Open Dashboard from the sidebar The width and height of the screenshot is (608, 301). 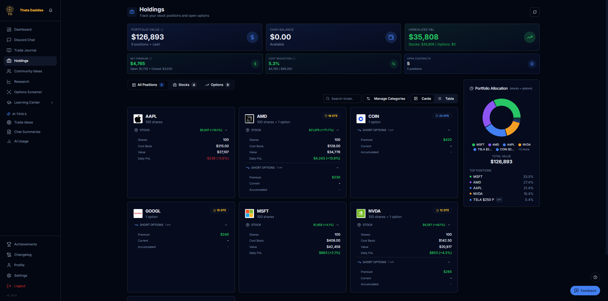pyautogui.click(x=30, y=29)
